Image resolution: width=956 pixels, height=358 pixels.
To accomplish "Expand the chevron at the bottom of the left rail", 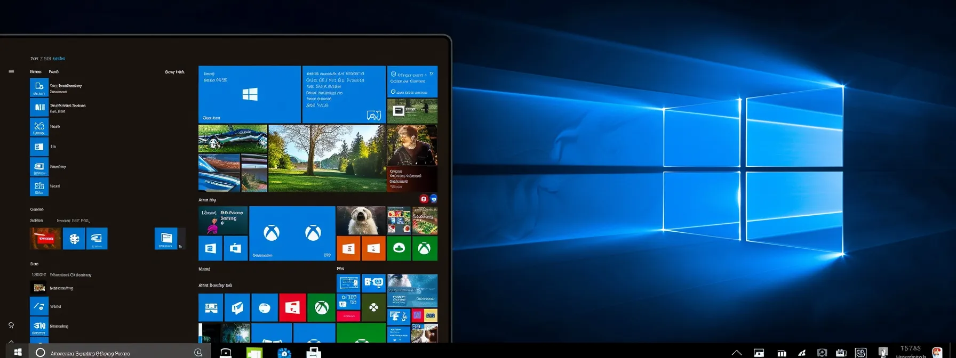I will click(x=11, y=342).
